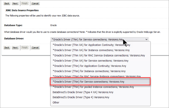Choose Other in the driver list
This screenshot has height=108, width=169.
[x=100, y=102]
